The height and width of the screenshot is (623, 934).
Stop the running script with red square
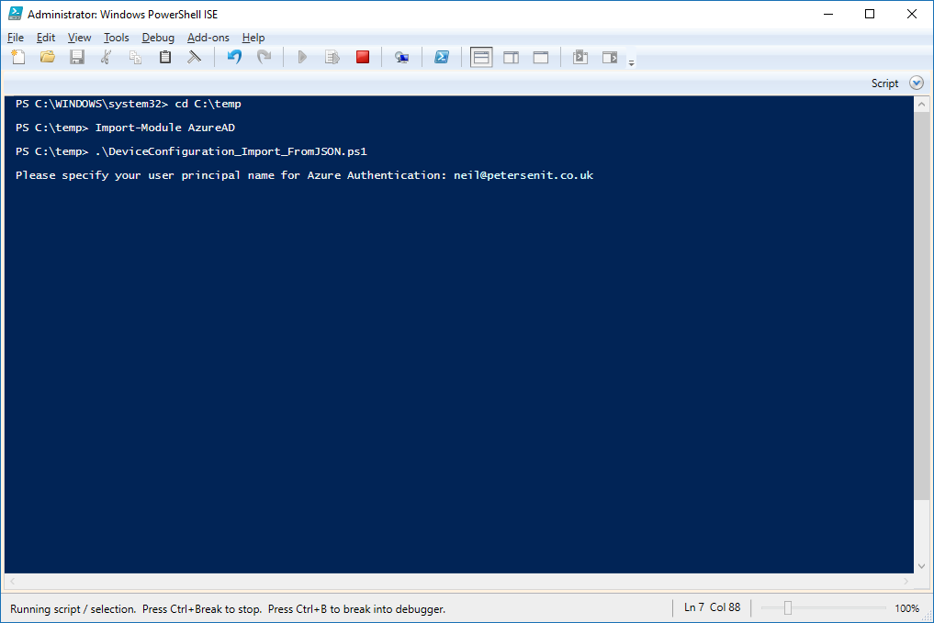[x=363, y=57]
